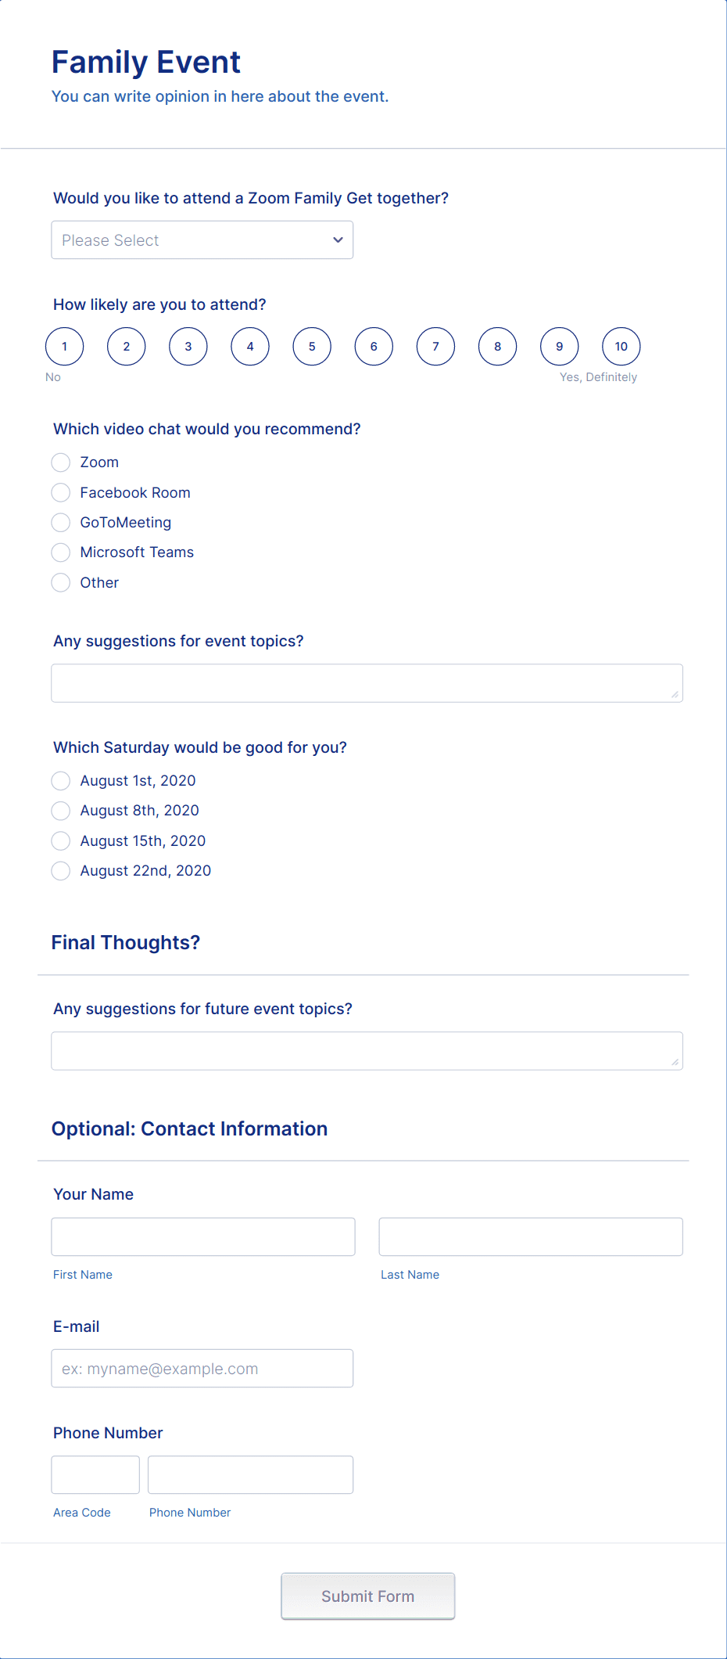This screenshot has height=1659, width=727.
Task: Focus the Last Name input field
Action: (531, 1237)
